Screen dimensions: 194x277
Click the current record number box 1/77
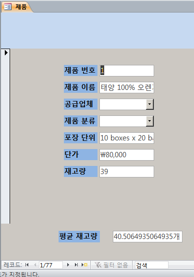point(51,265)
